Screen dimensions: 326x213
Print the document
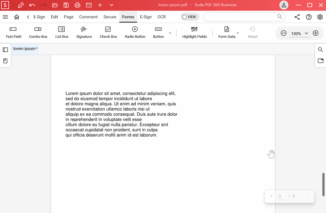[x=77, y=5]
